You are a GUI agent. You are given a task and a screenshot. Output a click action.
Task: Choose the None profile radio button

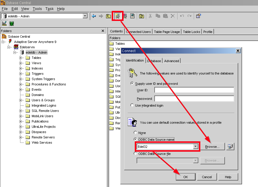(135, 133)
